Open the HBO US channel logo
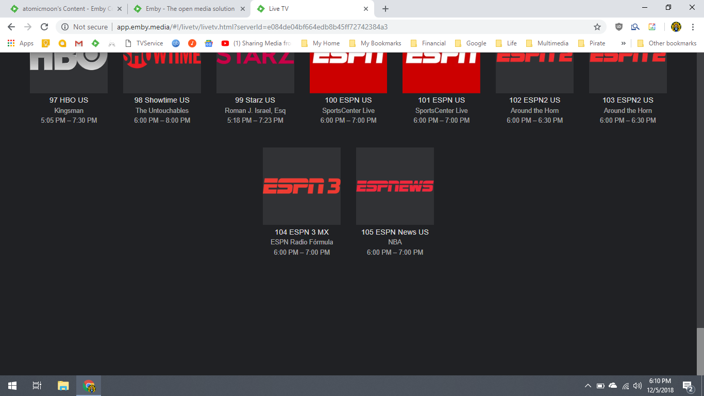The height and width of the screenshot is (396, 704). pos(69,73)
